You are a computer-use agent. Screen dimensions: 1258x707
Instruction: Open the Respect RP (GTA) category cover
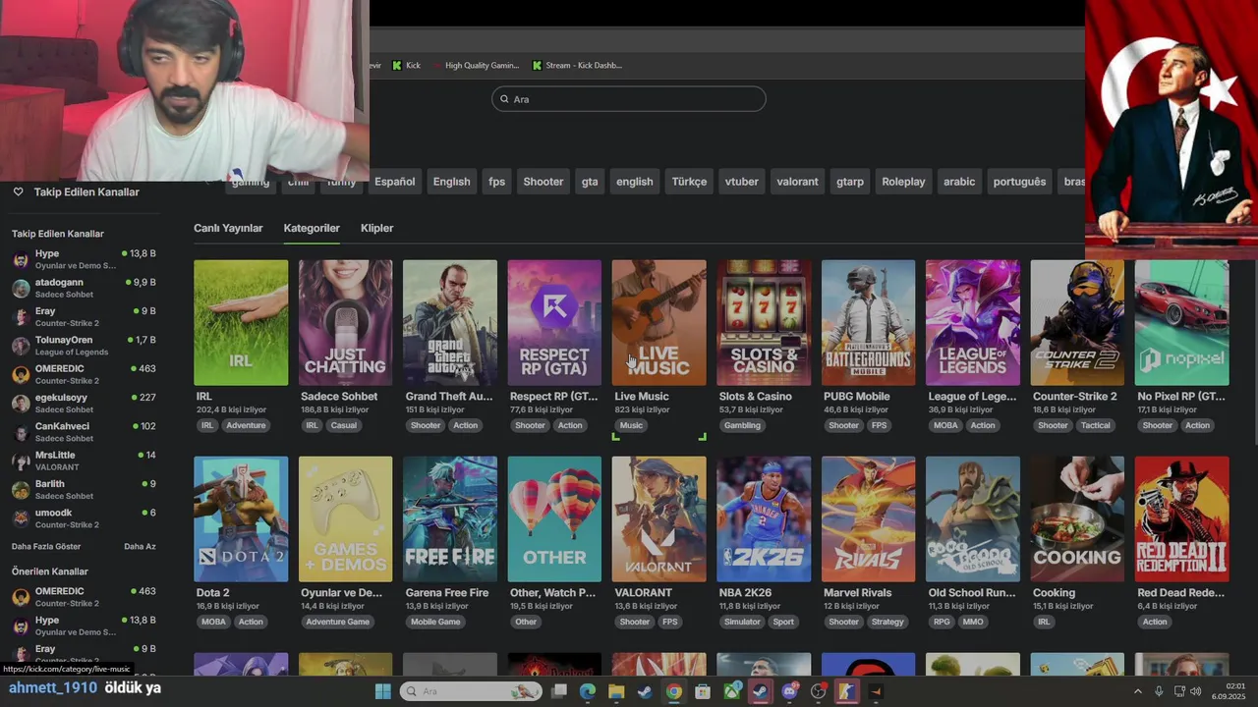pyautogui.click(x=554, y=322)
